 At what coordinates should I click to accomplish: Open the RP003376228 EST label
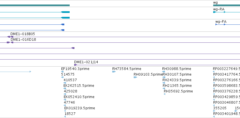pos(226,91)
